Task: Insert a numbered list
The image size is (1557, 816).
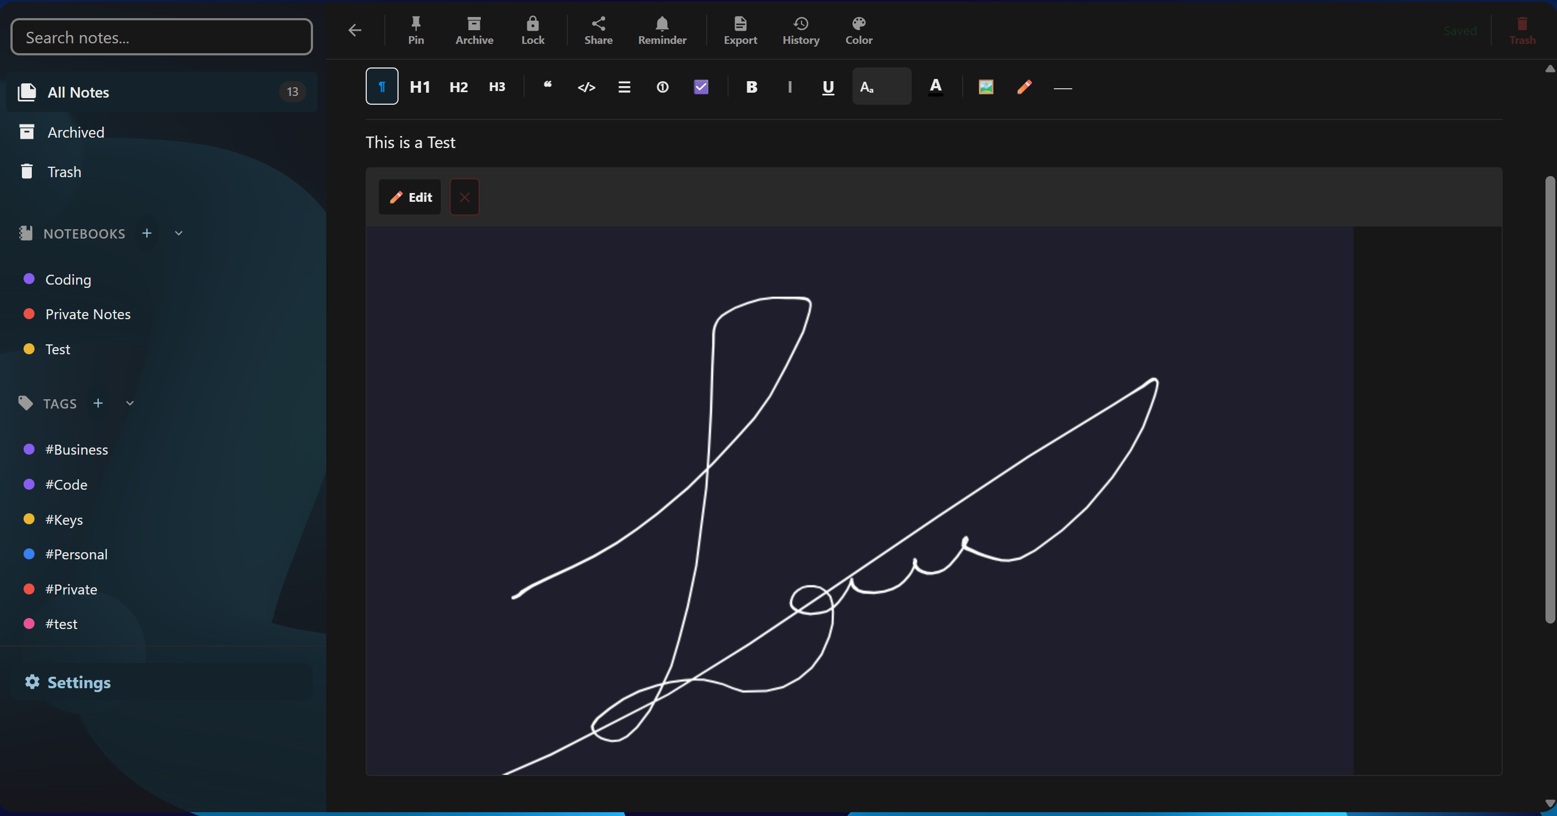Action: coord(662,87)
